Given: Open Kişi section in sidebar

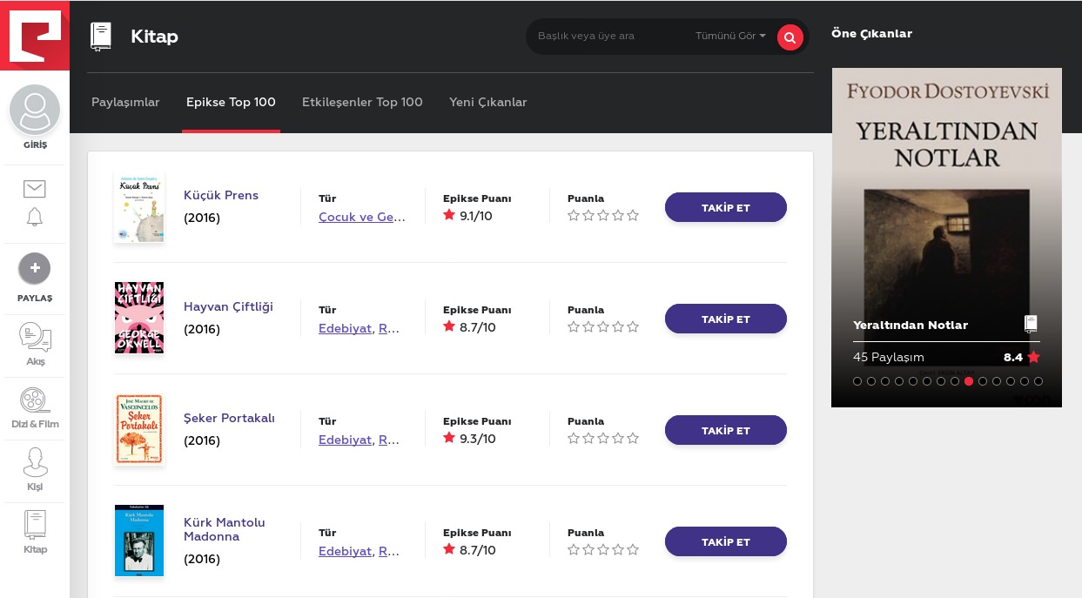Looking at the screenshot, I should tap(35, 470).
